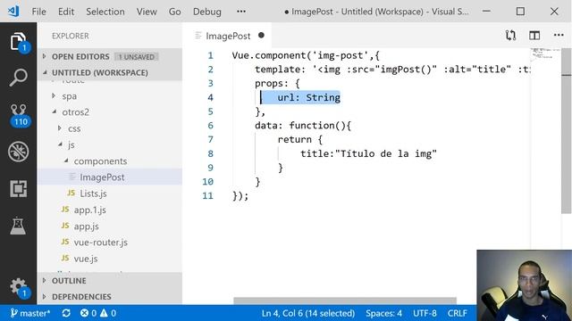572x321 pixels.
Task: Click on 'props: {' code line
Action: click(277, 83)
